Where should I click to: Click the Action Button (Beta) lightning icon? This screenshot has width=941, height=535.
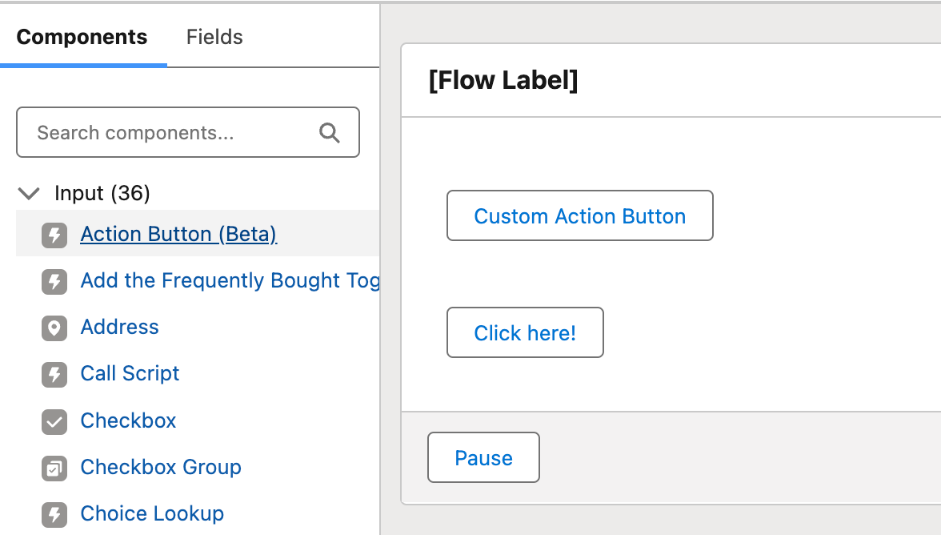click(x=54, y=235)
